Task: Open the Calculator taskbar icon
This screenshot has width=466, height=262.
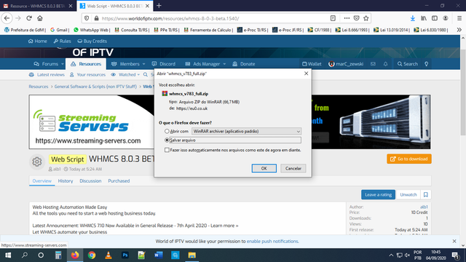Action: point(58,255)
